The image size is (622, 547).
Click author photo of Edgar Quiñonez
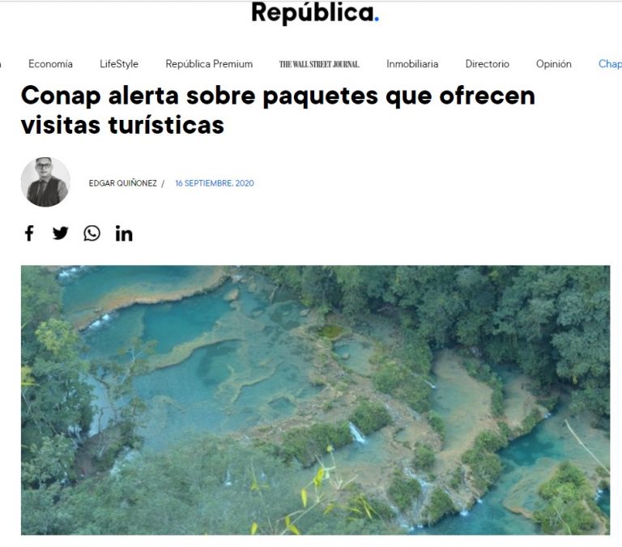pyautogui.click(x=45, y=182)
